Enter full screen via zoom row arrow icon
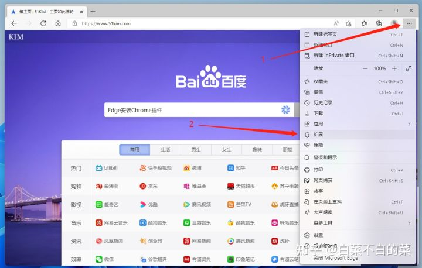 (x=409, y=68)
